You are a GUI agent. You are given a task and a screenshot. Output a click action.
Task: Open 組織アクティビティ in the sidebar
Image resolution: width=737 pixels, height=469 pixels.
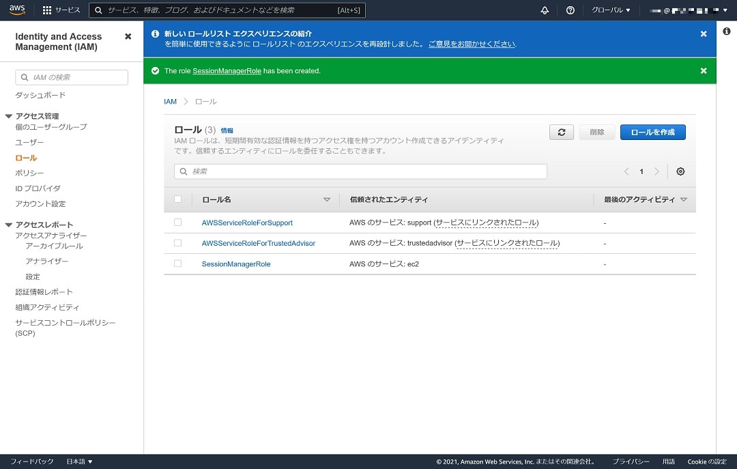(x=47, y=307)
